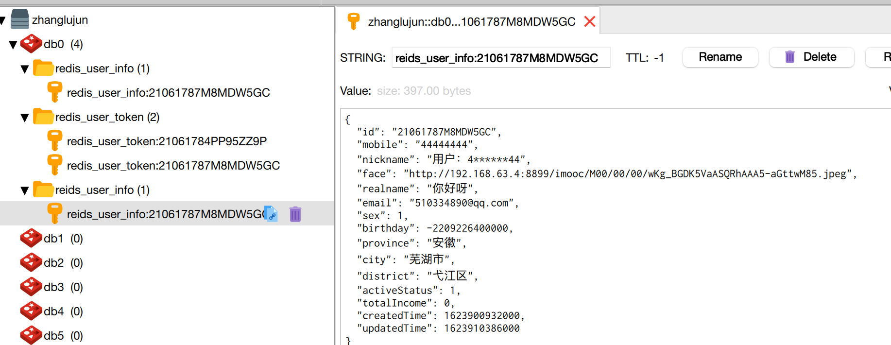The image size is (891, 345).
Task: Click the db4 database icon
Action: point(31,311)
